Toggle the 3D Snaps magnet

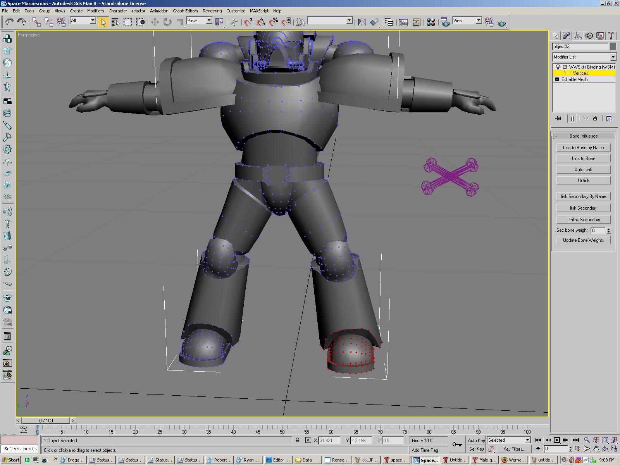[x=248, y=22]
